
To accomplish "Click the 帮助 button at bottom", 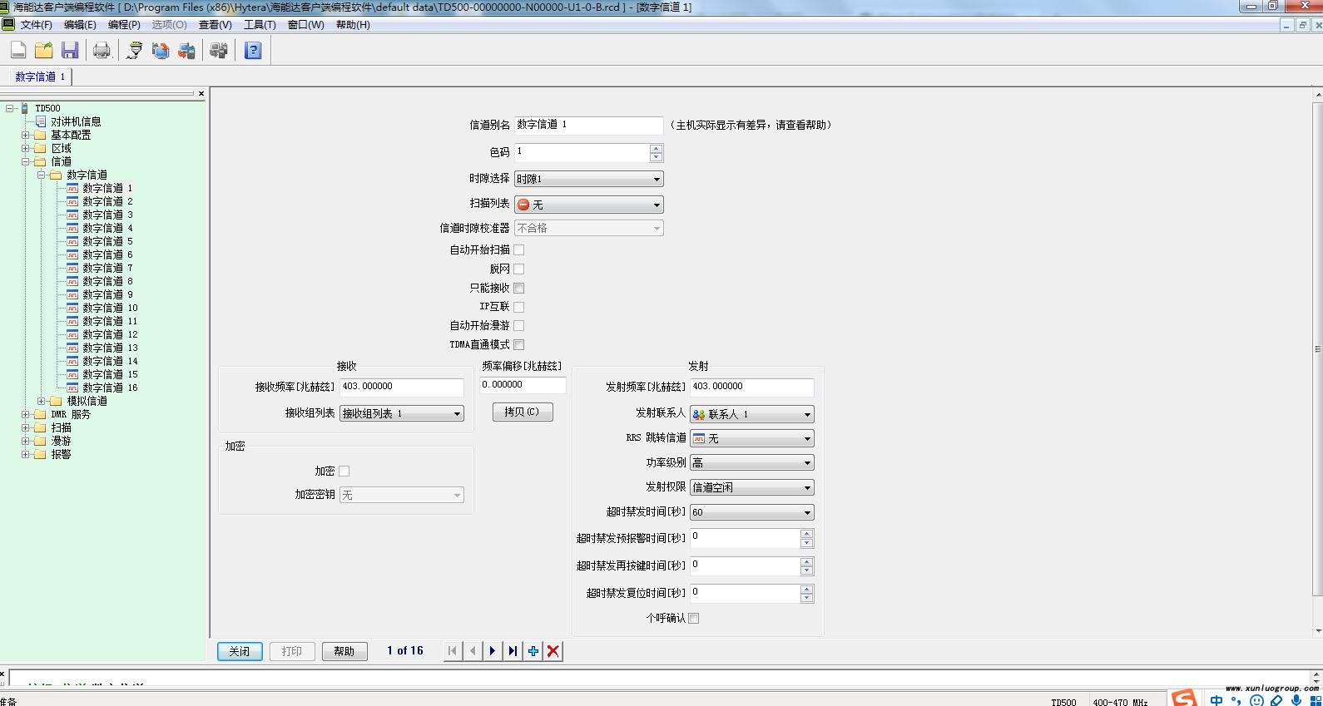I will pyautogui.click(x=344, y=651).
